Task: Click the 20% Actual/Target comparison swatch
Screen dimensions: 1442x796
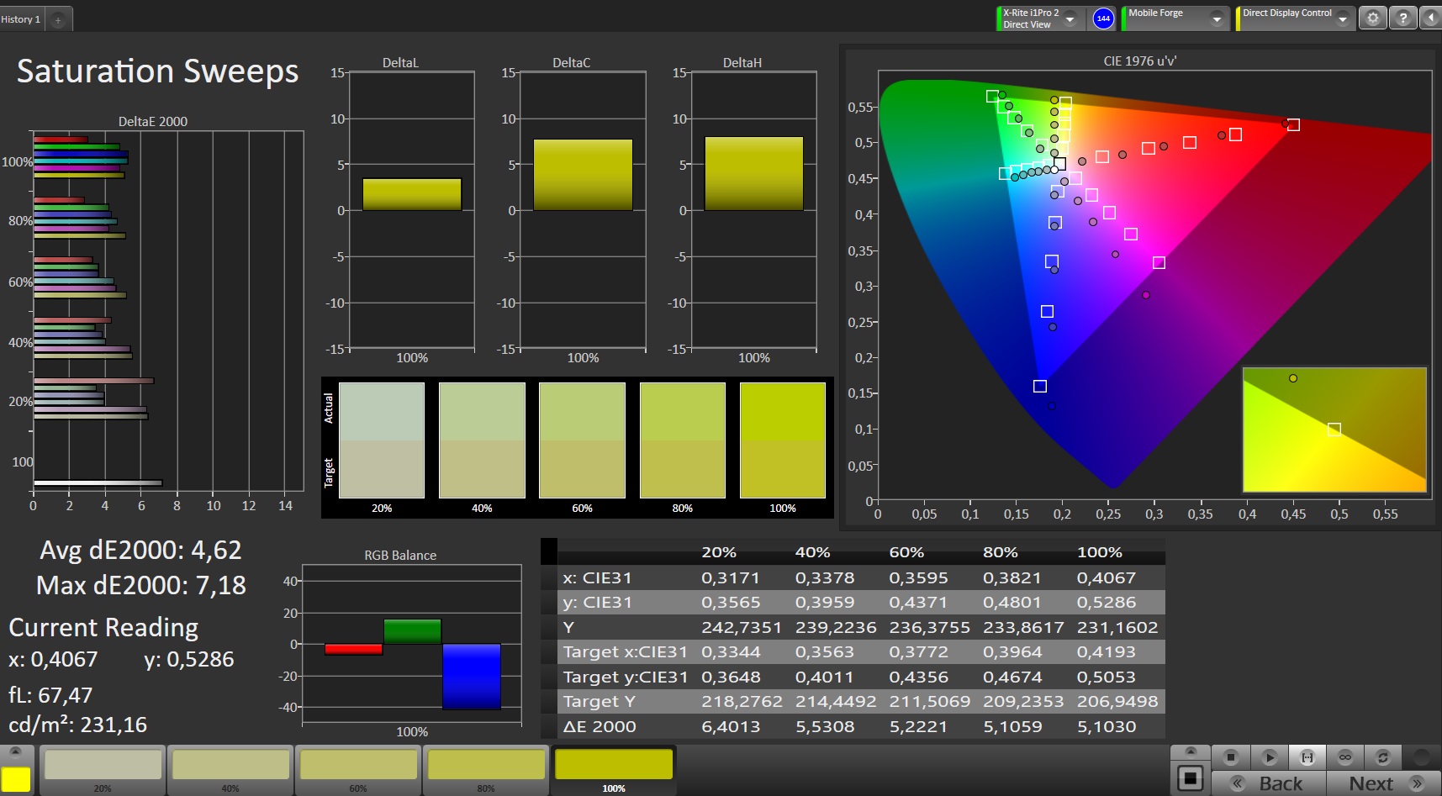Action: coord(382,440)
